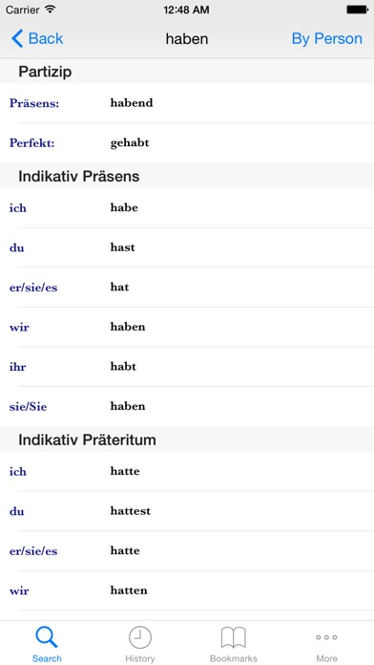Tap the Back chevron arrow
The image size is (374, 665).
(x=17, y=38)
